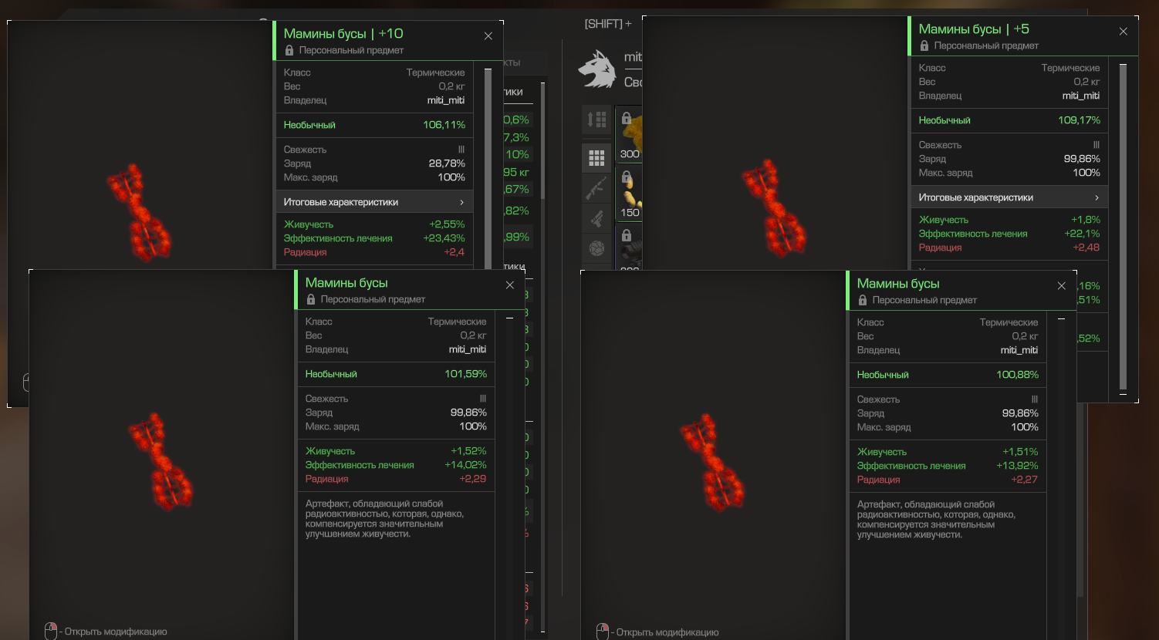Select the rifle weapons filter icon

596,188
